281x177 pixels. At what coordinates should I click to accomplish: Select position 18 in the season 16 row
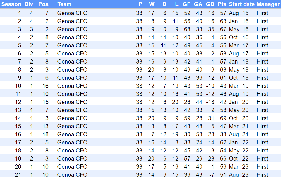coord(45,134)
